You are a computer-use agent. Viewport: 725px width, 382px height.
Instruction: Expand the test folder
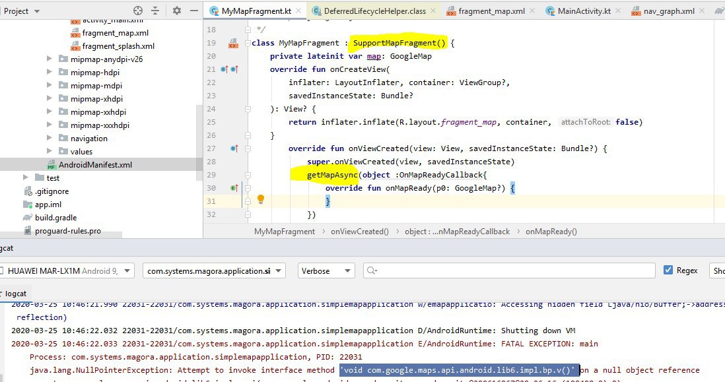[x=26, y=177]
